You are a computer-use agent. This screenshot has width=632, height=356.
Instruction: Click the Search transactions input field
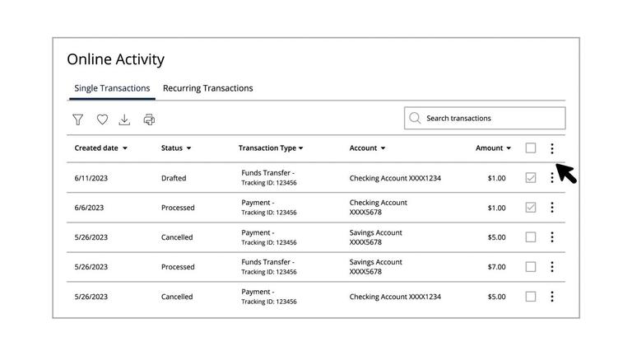coord(485,119)
